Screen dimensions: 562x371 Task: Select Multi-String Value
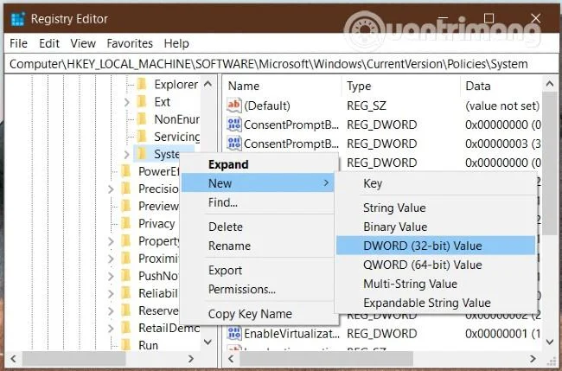[436, 284]
